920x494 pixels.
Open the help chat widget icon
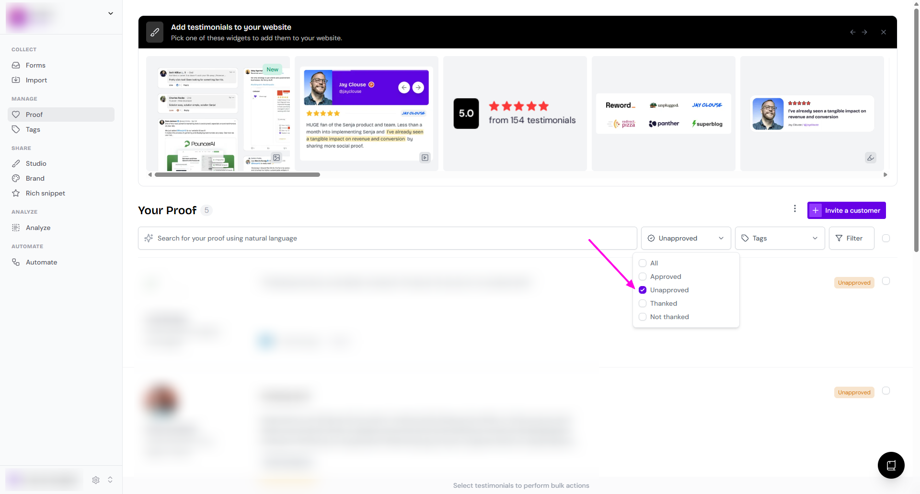(x=891, y=465)
